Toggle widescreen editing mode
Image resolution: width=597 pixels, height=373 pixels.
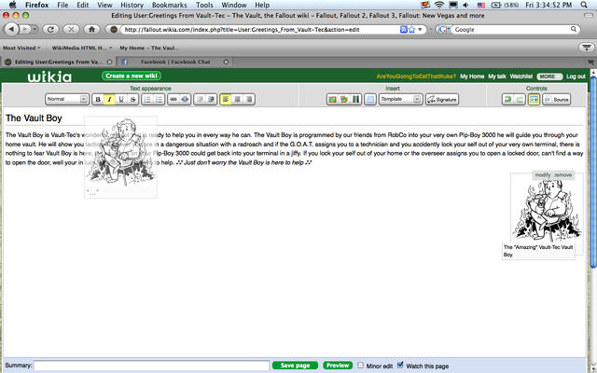[534, 100]
